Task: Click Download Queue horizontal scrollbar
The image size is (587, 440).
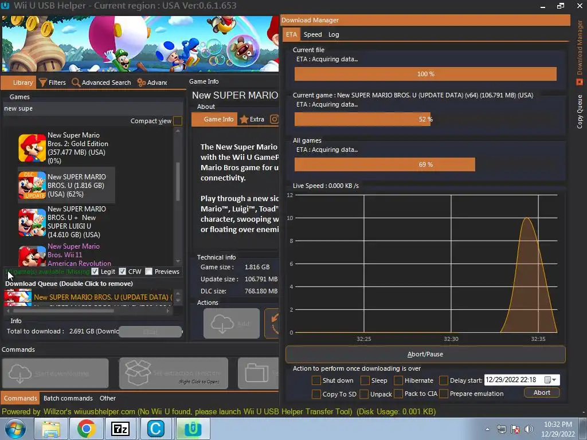Action: tap(63, 311)
